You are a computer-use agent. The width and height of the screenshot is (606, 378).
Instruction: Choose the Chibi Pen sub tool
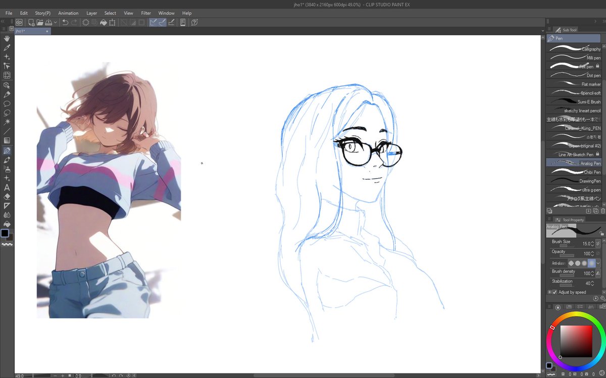(574, 172)
